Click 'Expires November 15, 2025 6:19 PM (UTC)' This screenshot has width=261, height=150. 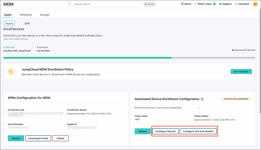pos(89,114)
